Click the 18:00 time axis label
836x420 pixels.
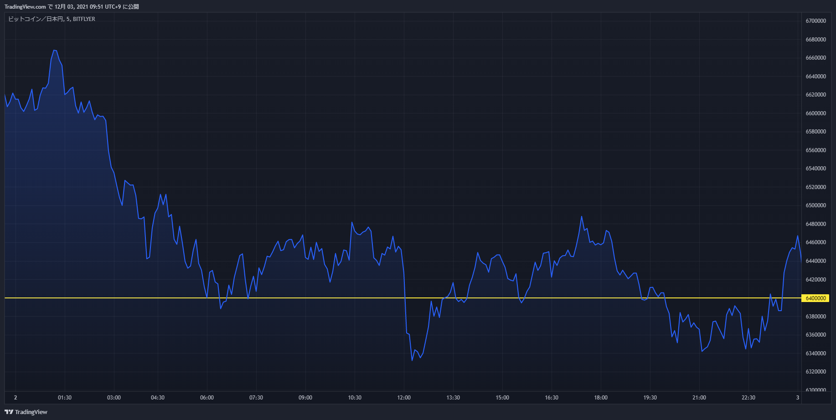click(x=601, y=398)
